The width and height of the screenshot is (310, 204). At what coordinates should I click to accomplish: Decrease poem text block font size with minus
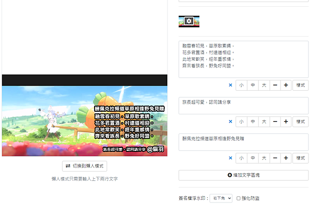click(x=275, y=86)
